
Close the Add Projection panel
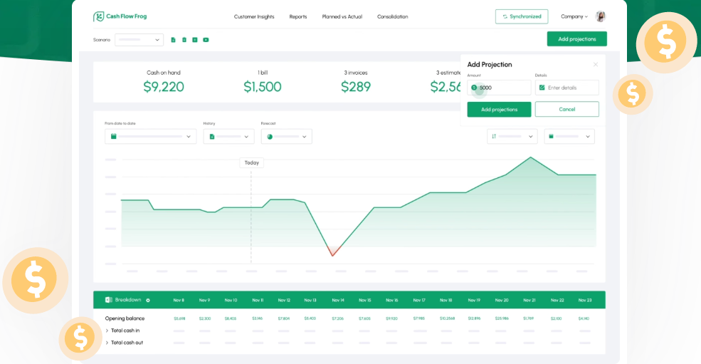(x=596, y=65)
